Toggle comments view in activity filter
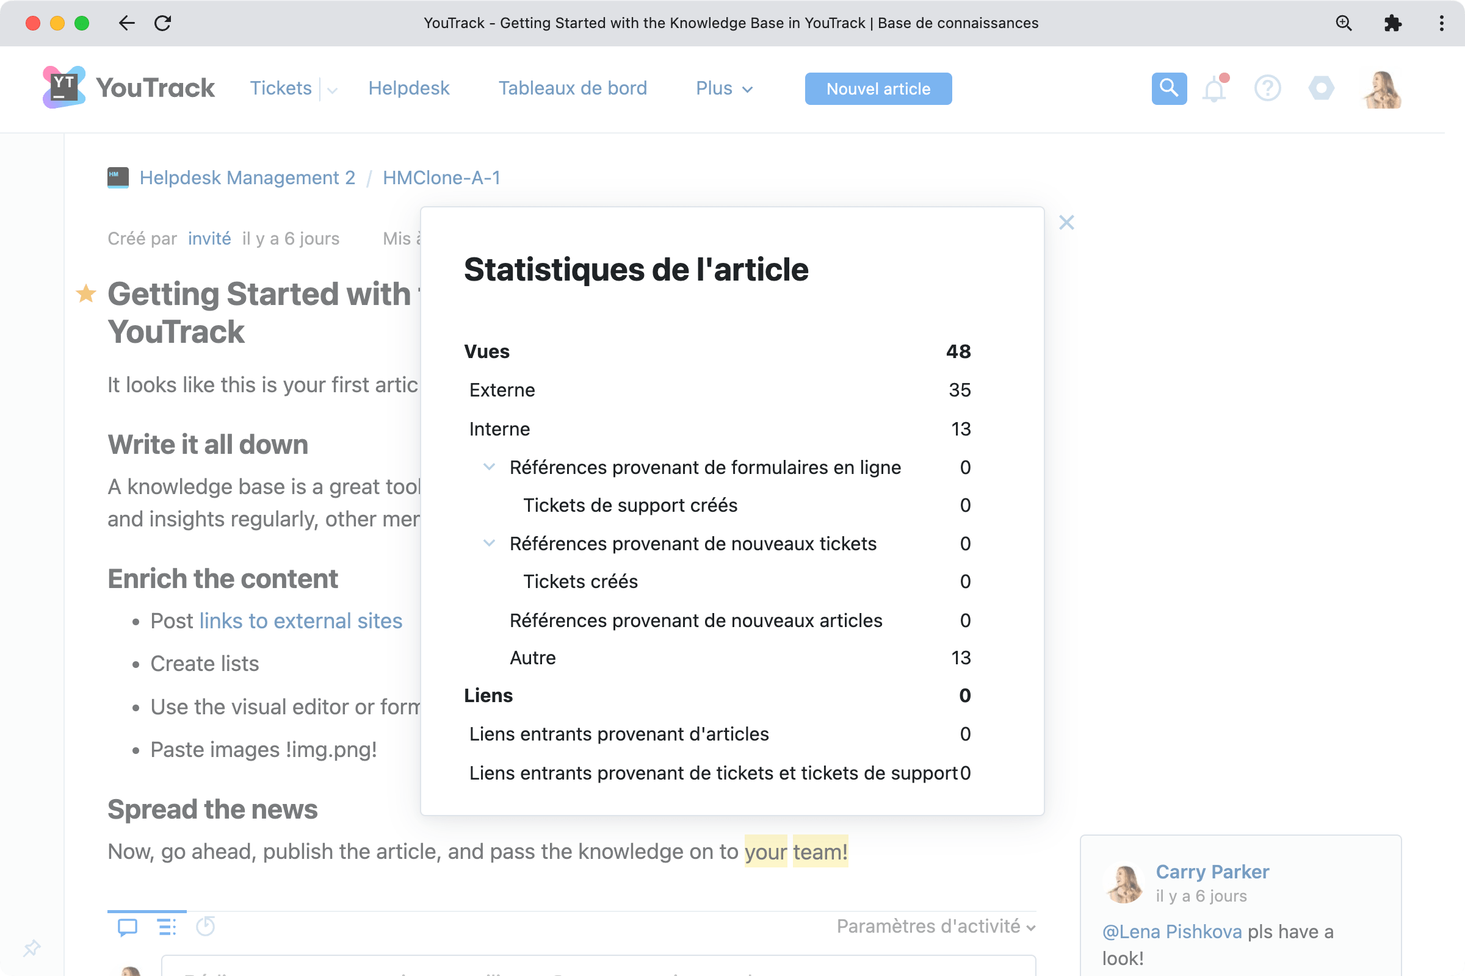Viewport: 1465px width, 976px height. pyautogui.click(x=127, y=927)
